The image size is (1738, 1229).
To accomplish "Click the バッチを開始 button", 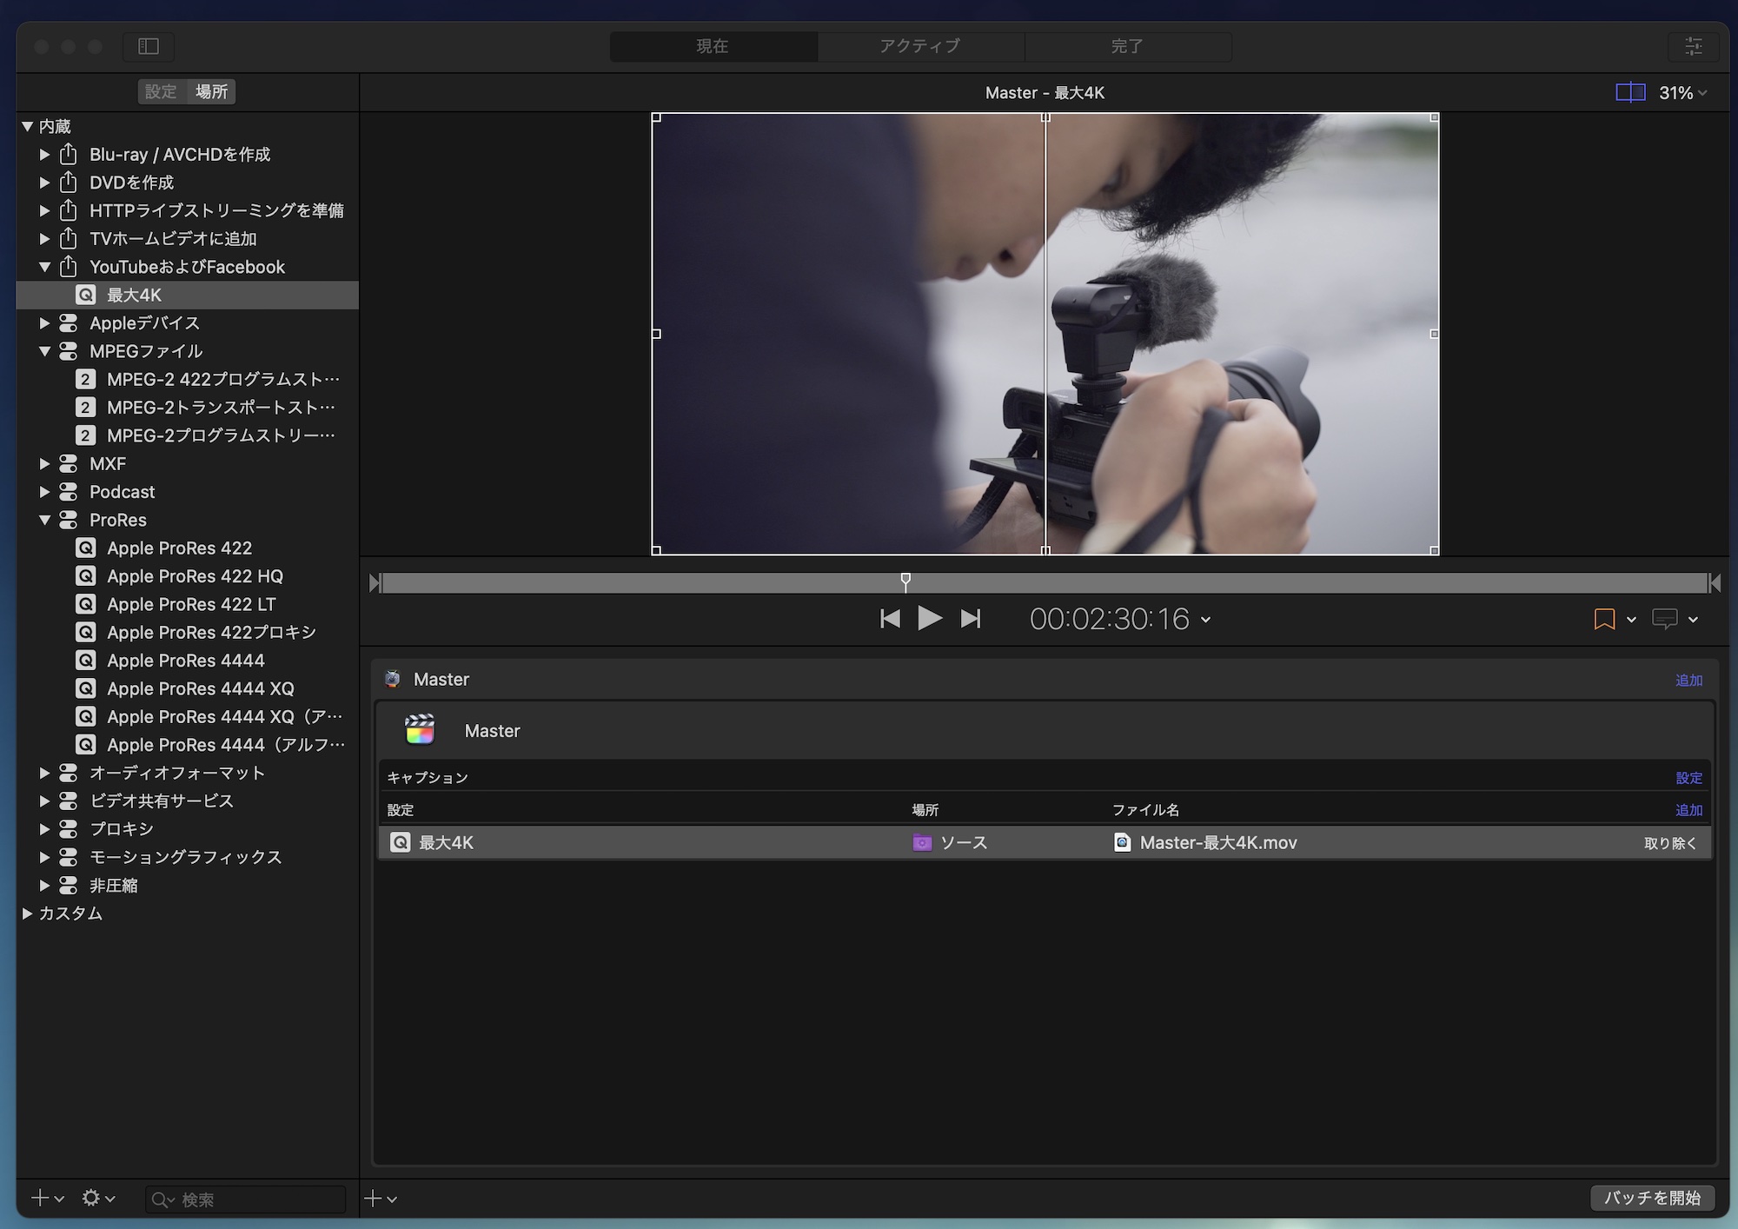I will [x=1652, y=1198].
